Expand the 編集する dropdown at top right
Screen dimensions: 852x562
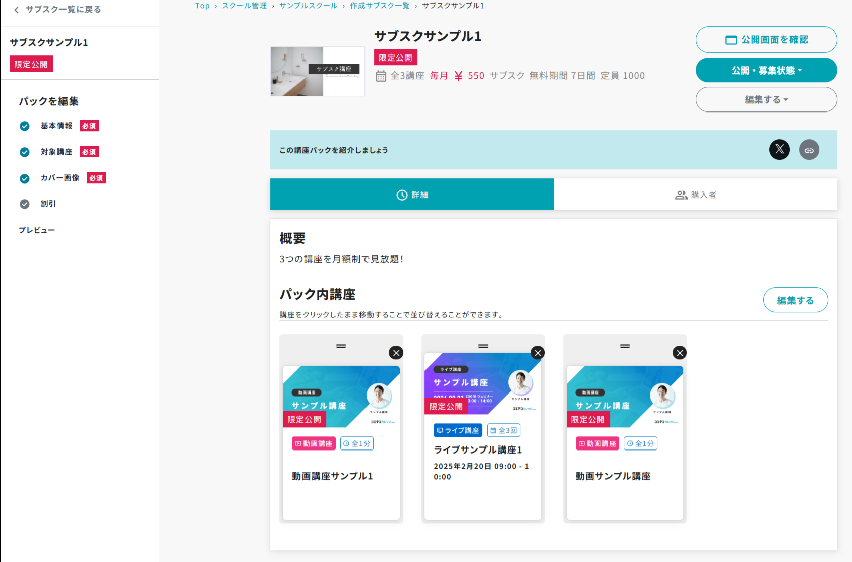click(766, 100)
